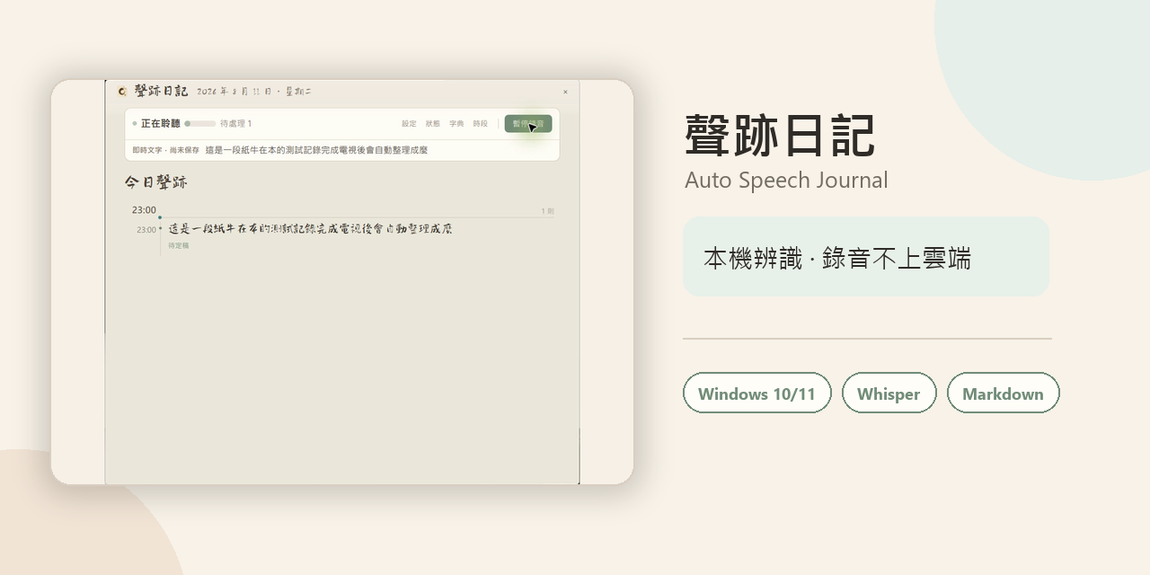Click the 本機辨識 · 錄音不上雲端 banner
Image resolution: width=1150 pixels, height=575 pixels.
(866, 257)
